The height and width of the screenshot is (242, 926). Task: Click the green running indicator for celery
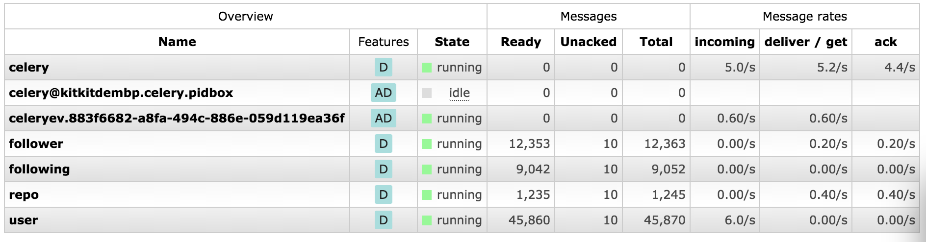coord(427,68)
